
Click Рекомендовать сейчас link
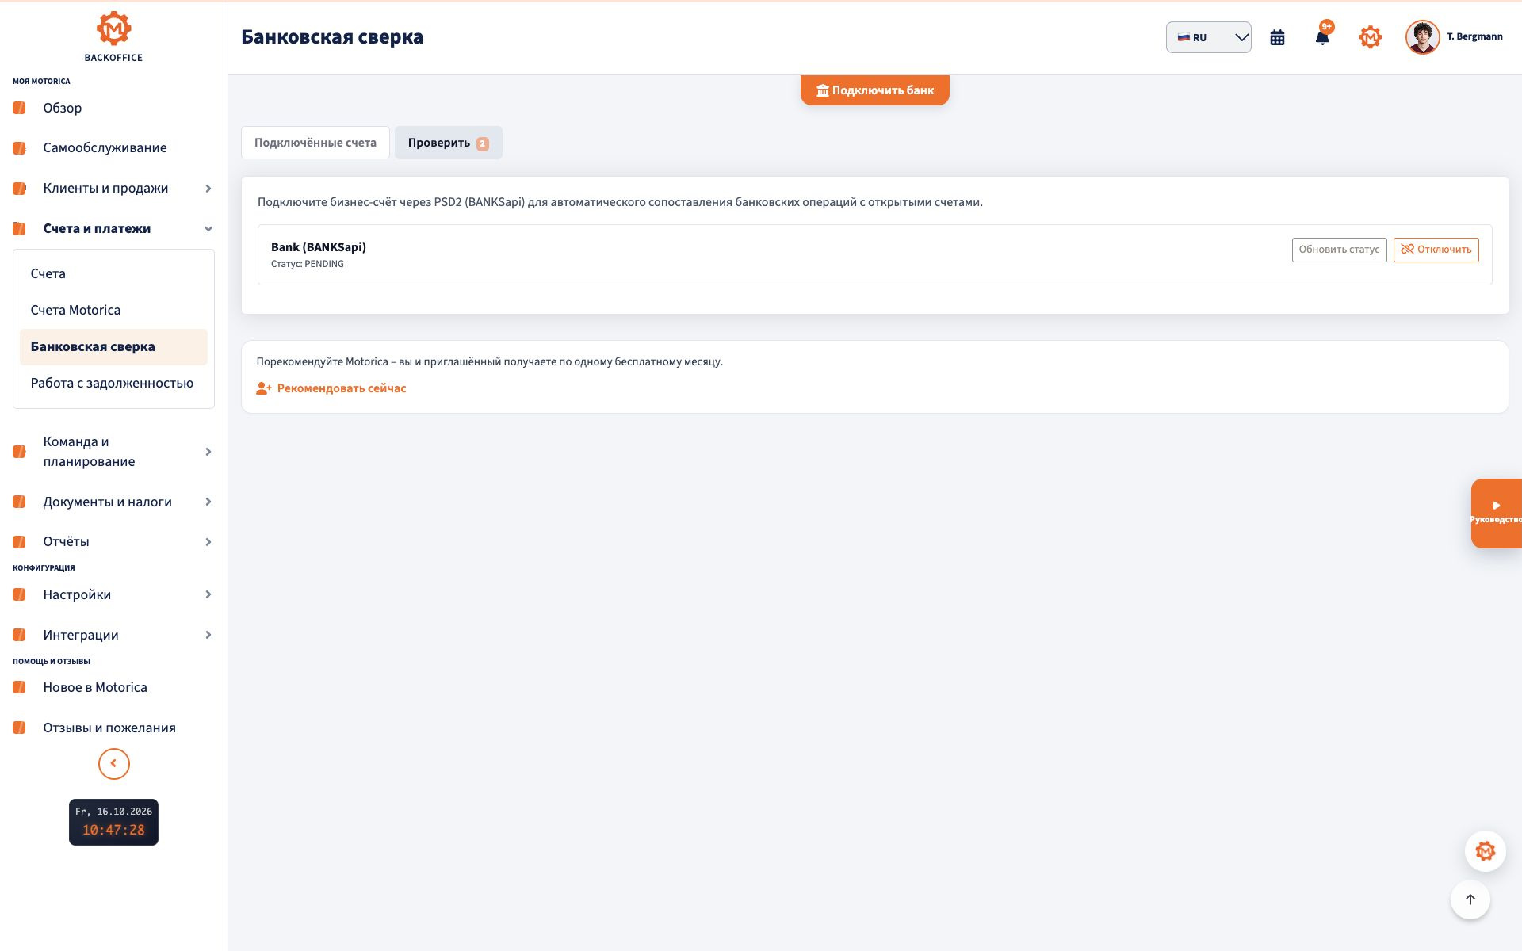pos(331,388)
